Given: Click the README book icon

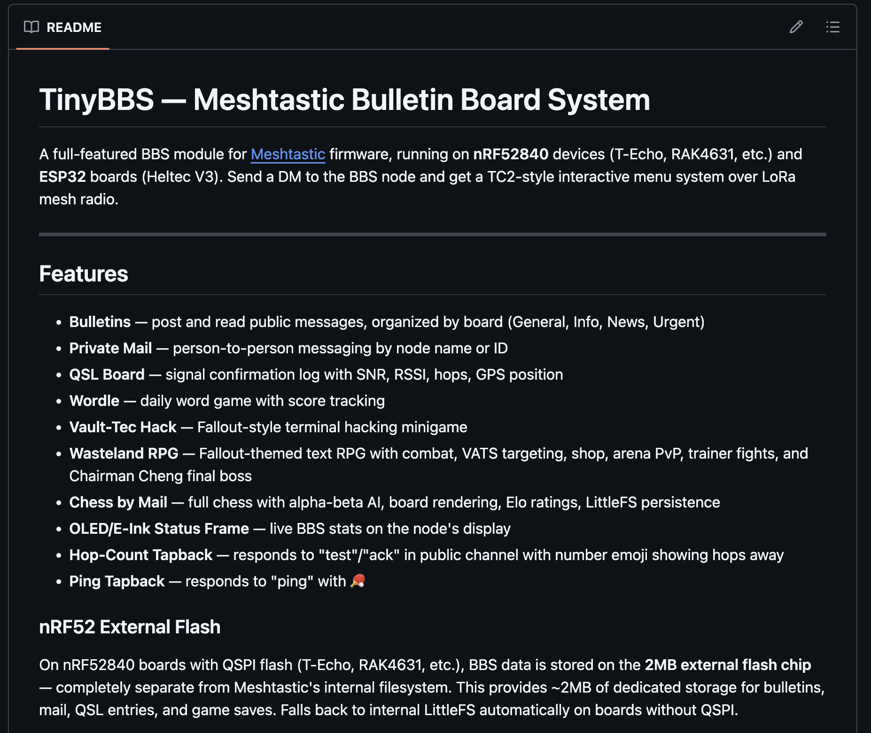Looking at the screenshot, I should tap(31, 27).
